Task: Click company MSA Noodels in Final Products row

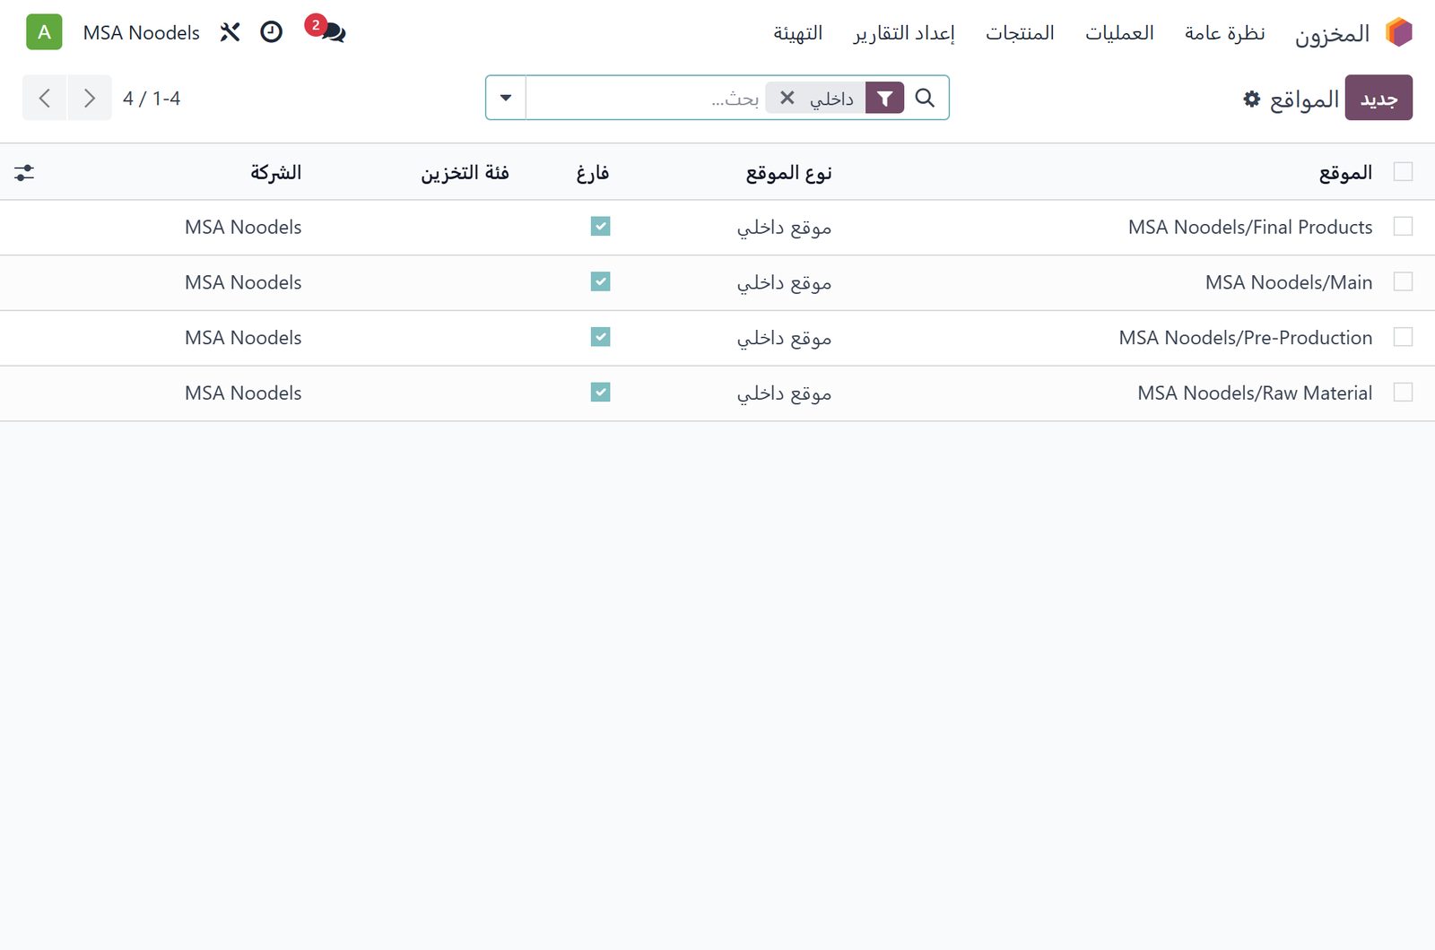Action: (x=243, y=228)
